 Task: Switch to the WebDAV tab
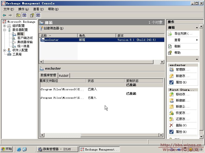pos(64,75)
